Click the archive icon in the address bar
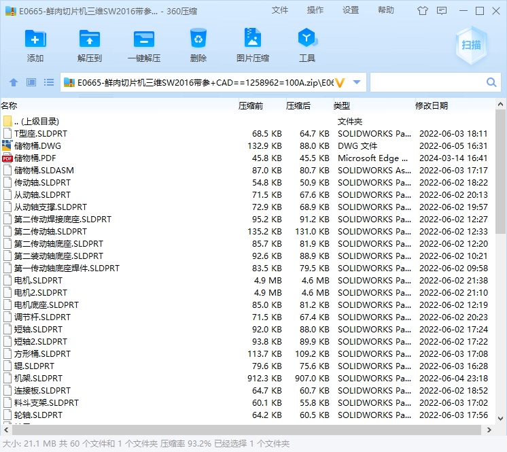 click(69, 83)
